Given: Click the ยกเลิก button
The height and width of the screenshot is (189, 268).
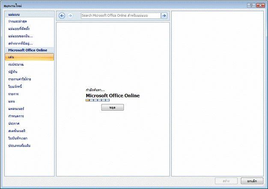Looking at the screenshot, I should pyautogui.click(x=252, y=181).
